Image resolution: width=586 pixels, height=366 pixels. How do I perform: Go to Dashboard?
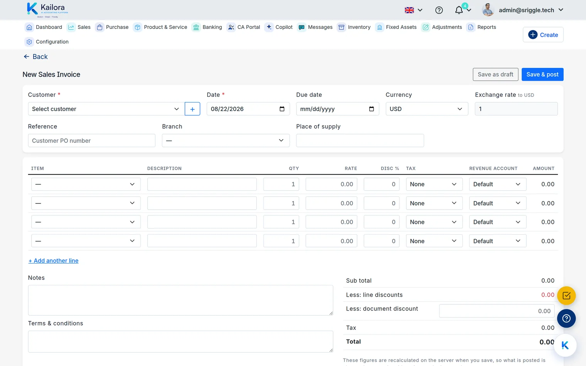pos(44,27)
